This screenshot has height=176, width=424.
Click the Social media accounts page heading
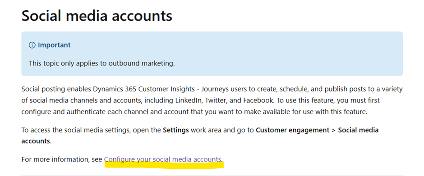(97, 16)
